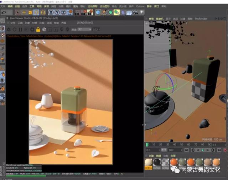The image size is (228, 180).
Task: Select the Move tool cross icon
Action: tap(24, 12)
